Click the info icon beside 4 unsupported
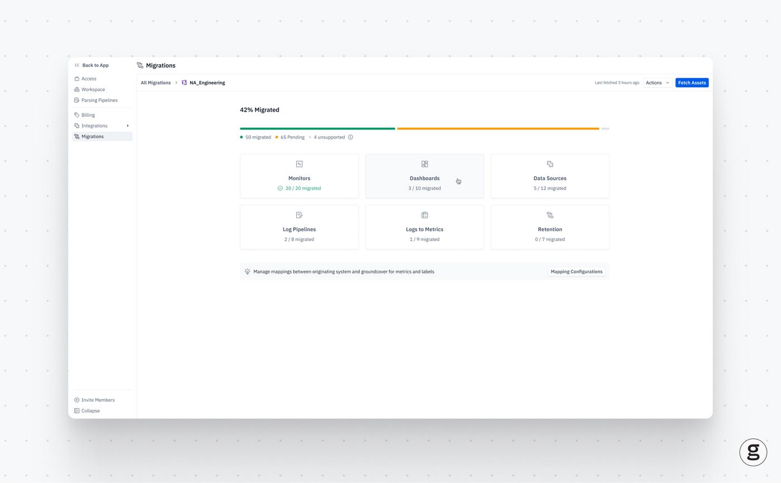This screenshot has height=483, width=781. [350, 137]
